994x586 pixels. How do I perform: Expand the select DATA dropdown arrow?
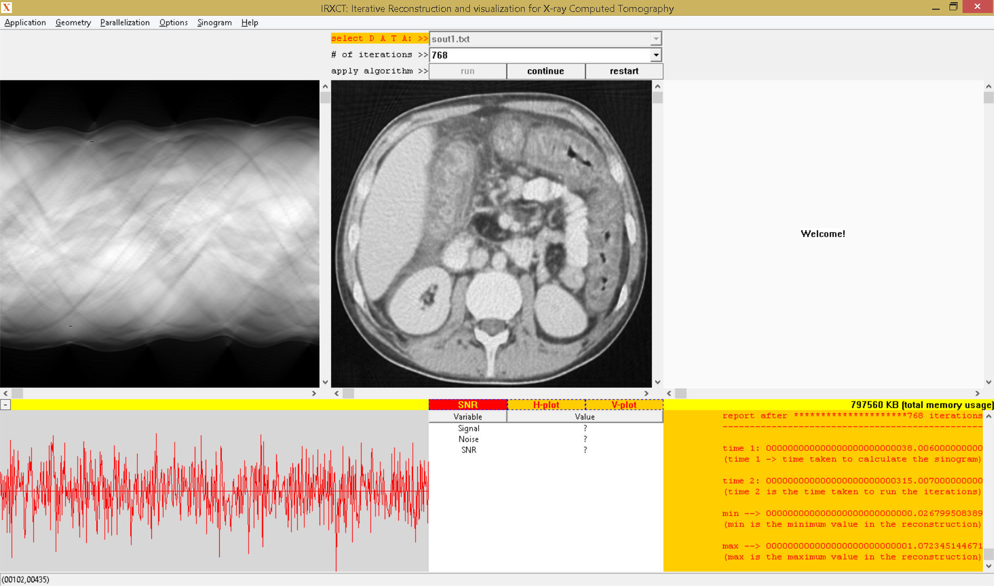(x=656, y=39)
